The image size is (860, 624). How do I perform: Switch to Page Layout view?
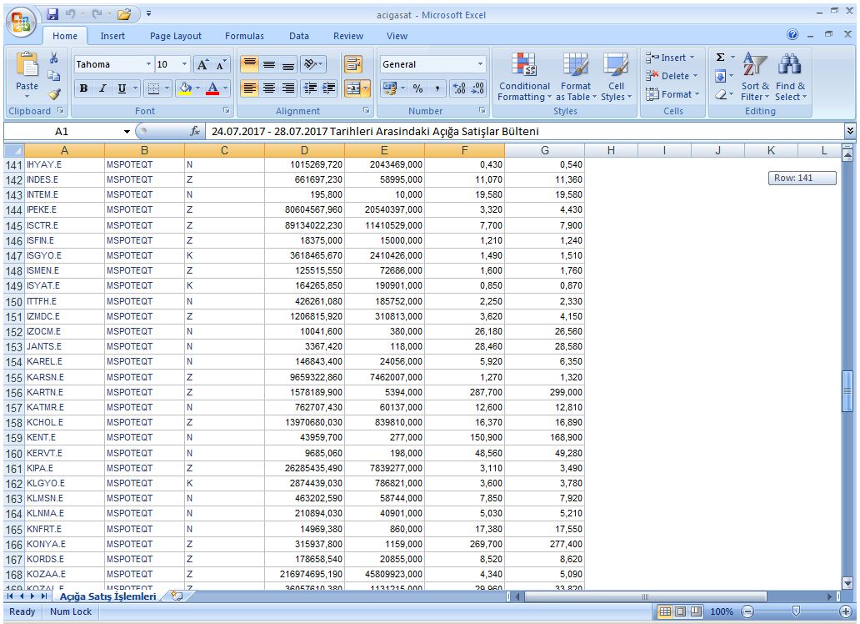pos(680,611)
